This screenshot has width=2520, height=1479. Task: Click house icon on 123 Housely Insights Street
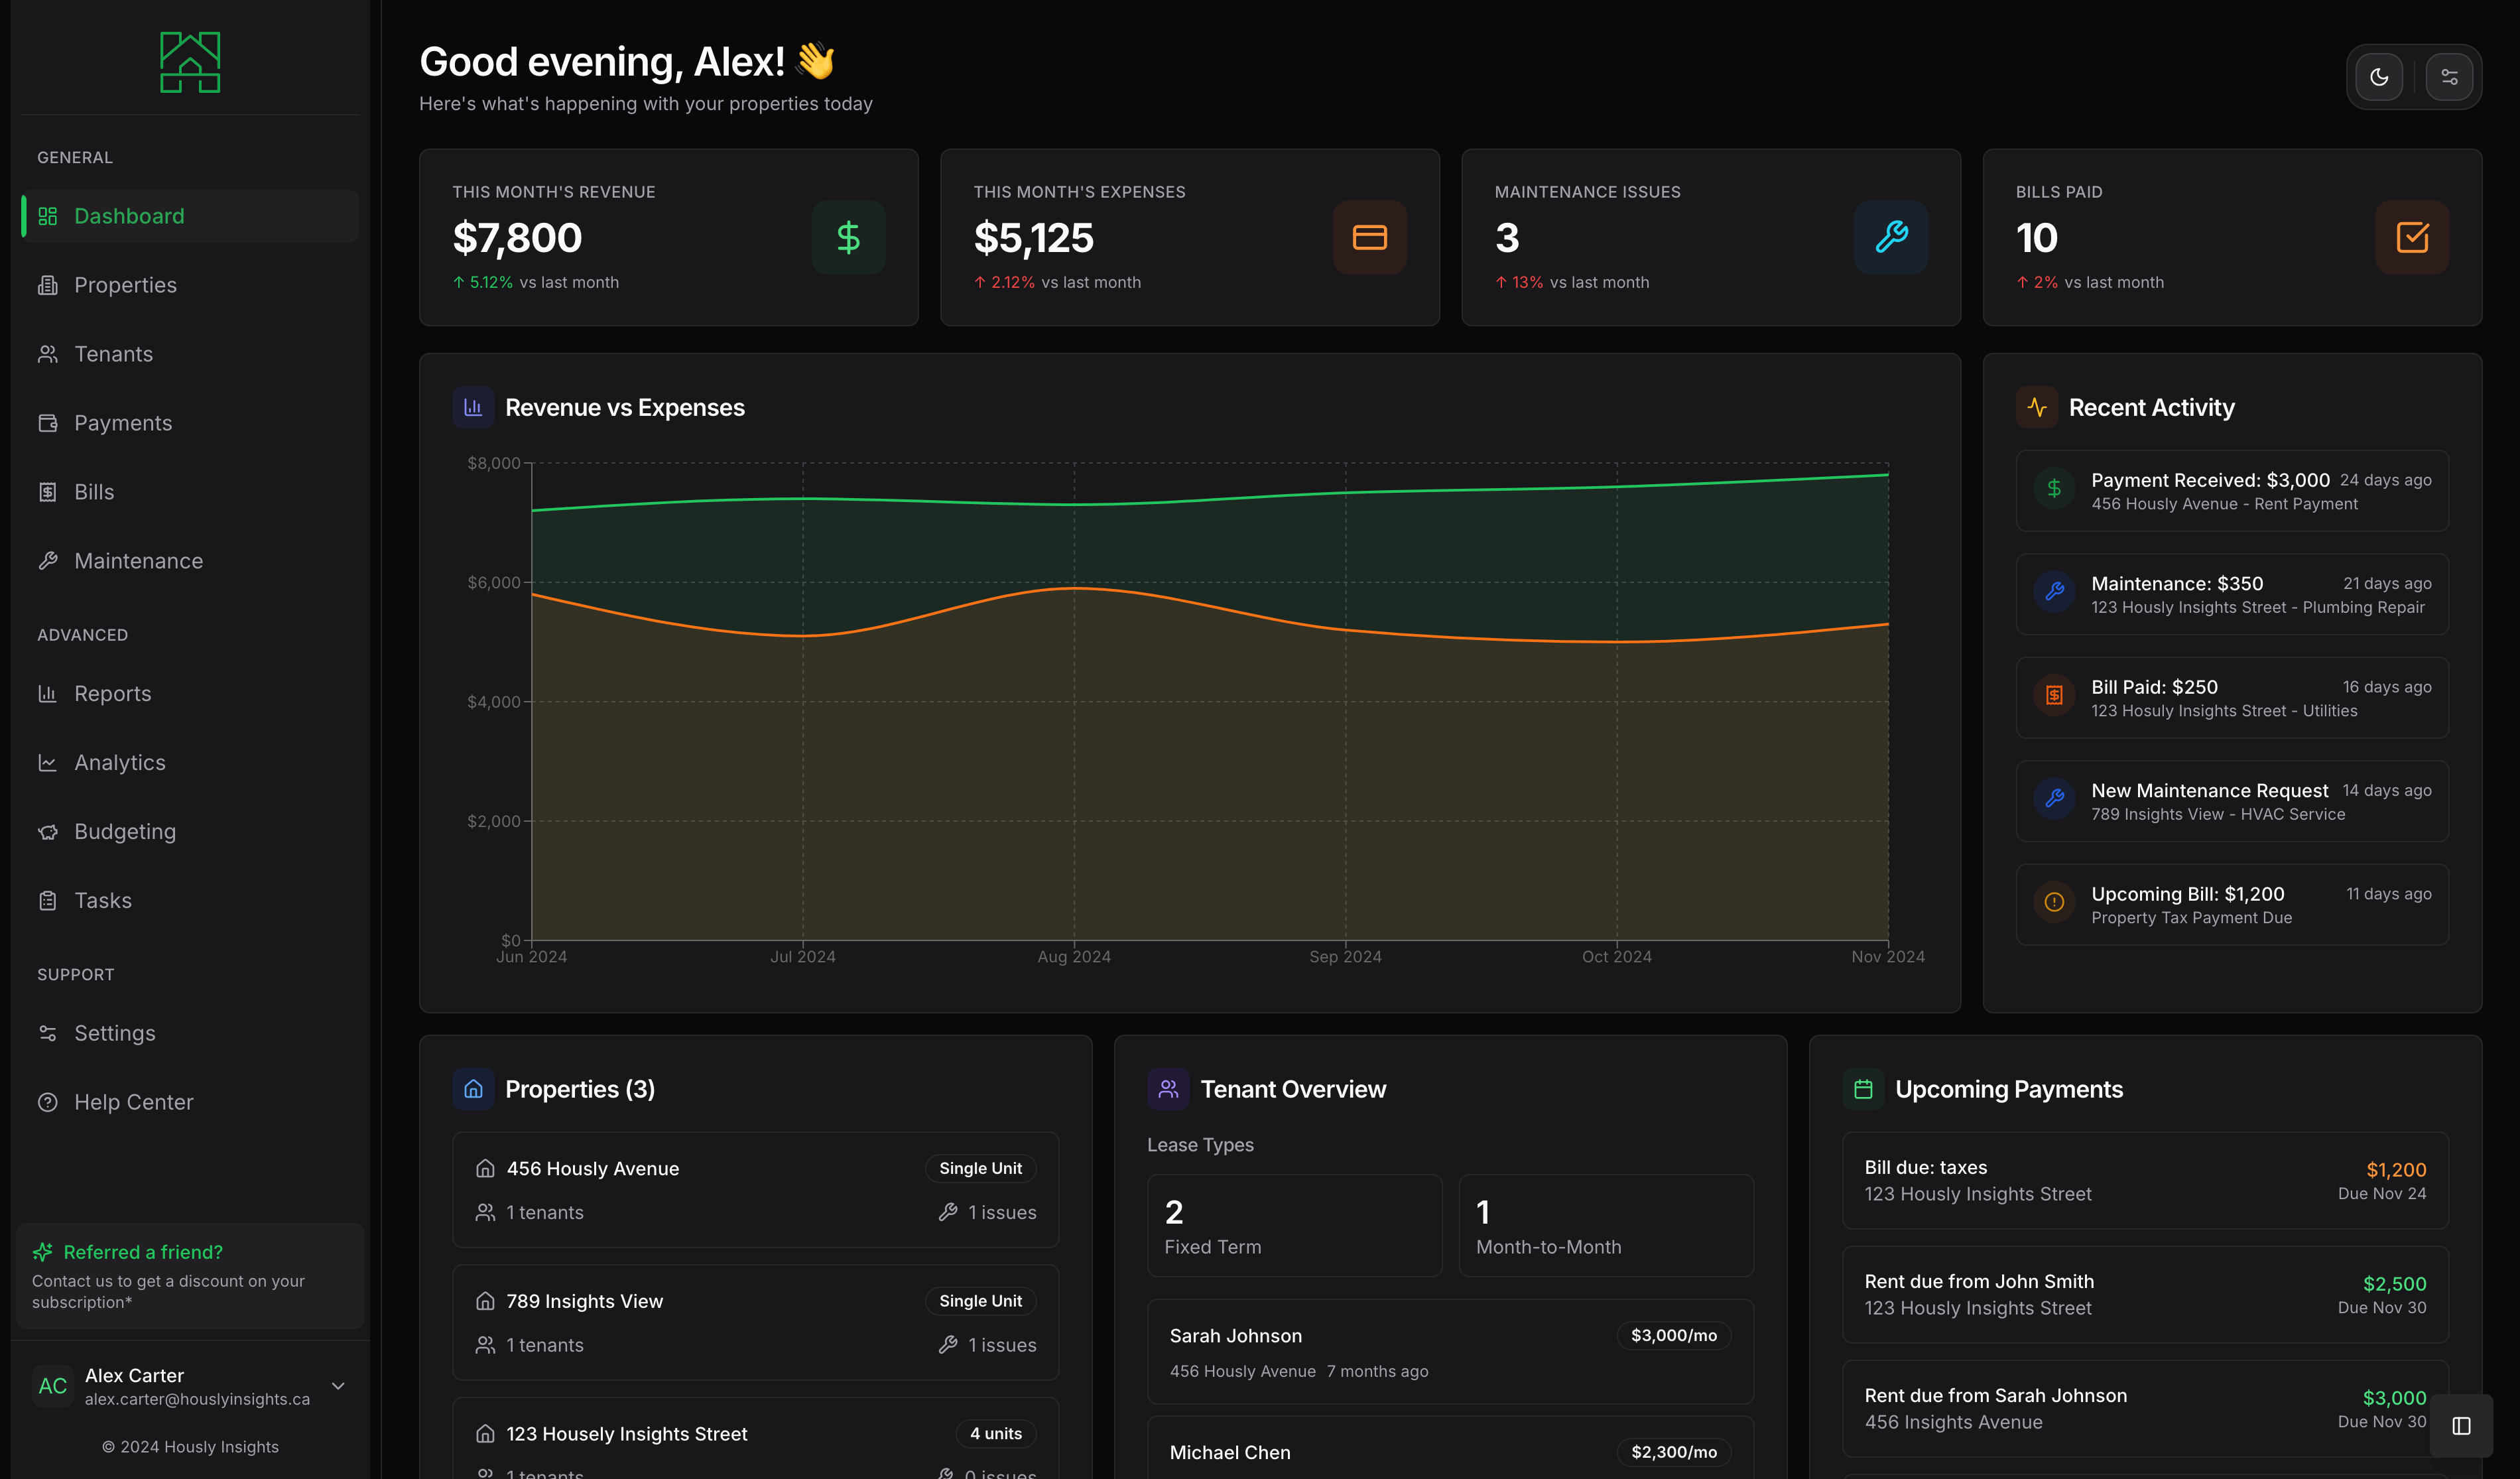pos(485,1434)
